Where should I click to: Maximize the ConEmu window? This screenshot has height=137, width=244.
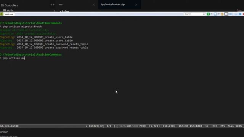240,14
